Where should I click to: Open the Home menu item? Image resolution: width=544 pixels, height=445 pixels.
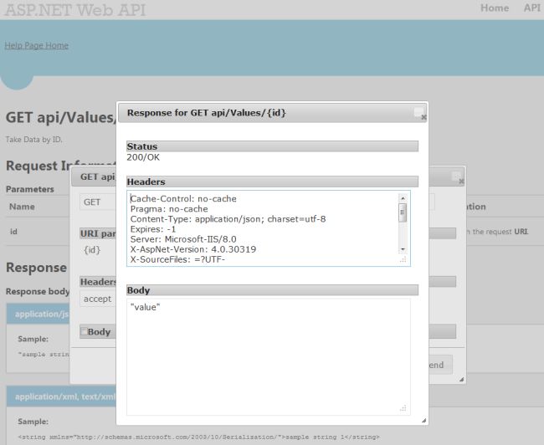(495, 8)
